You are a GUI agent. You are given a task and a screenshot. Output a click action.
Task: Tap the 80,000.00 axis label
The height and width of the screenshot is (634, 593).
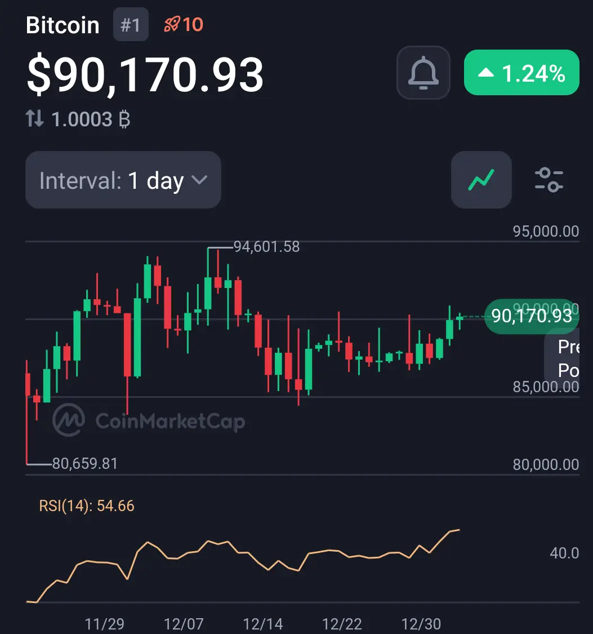[x=546, y=464]
